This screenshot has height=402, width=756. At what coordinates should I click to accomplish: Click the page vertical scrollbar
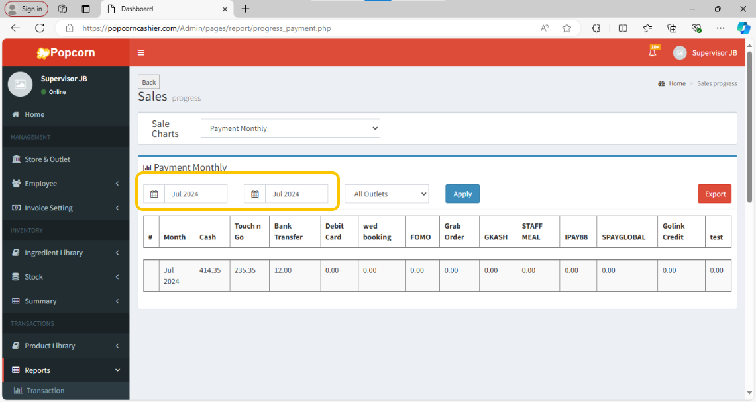click(749, 126)
